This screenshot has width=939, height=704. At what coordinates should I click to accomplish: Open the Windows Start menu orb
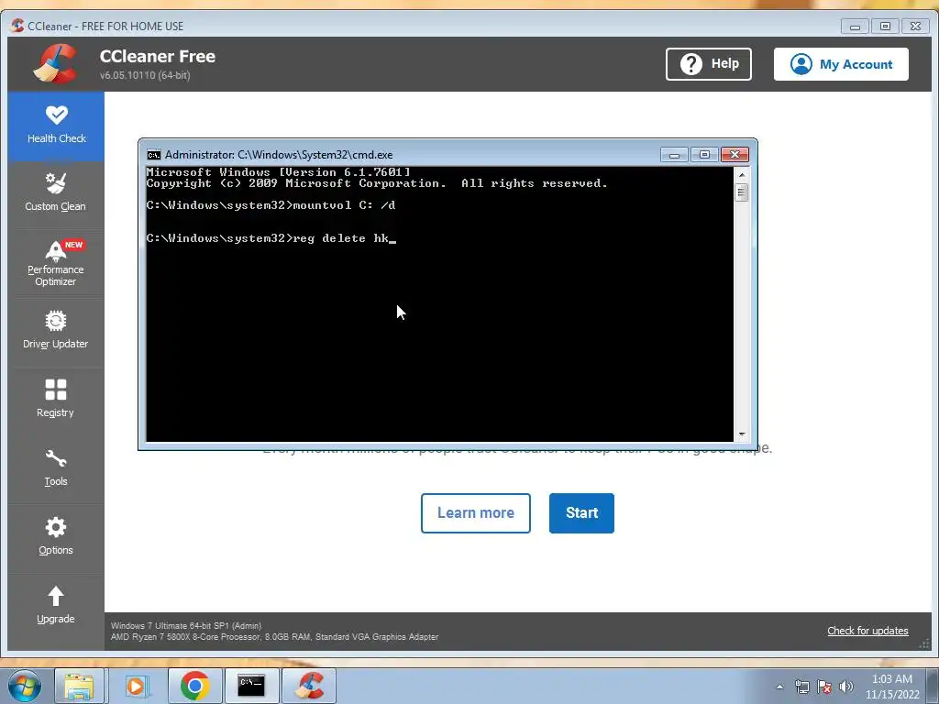click(x=25, y=686)
